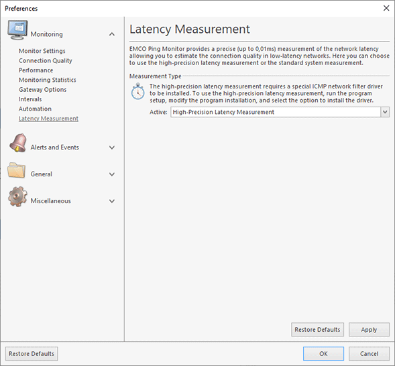This screenshot has width=395, height=366.
Task: Click the General folder icon
Action: (16, 170)
